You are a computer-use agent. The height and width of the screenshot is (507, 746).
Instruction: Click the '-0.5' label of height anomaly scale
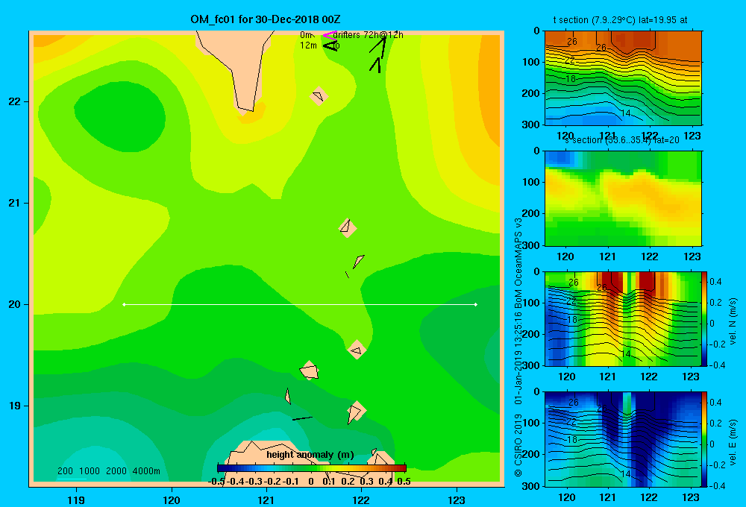pyautogui.click(x=216, y=482)
